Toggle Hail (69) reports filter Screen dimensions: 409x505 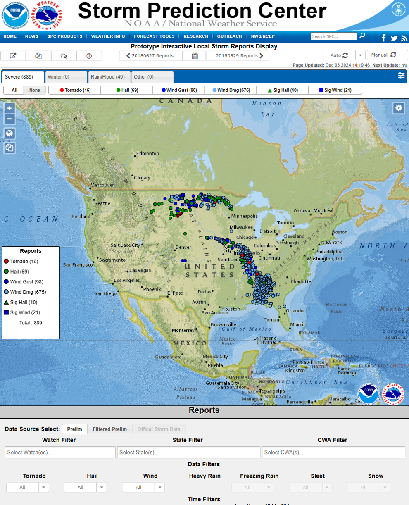pos(127,90)
